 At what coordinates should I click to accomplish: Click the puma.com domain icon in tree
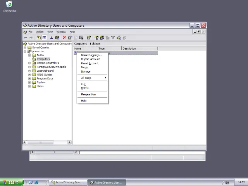(x=29, y=51)
